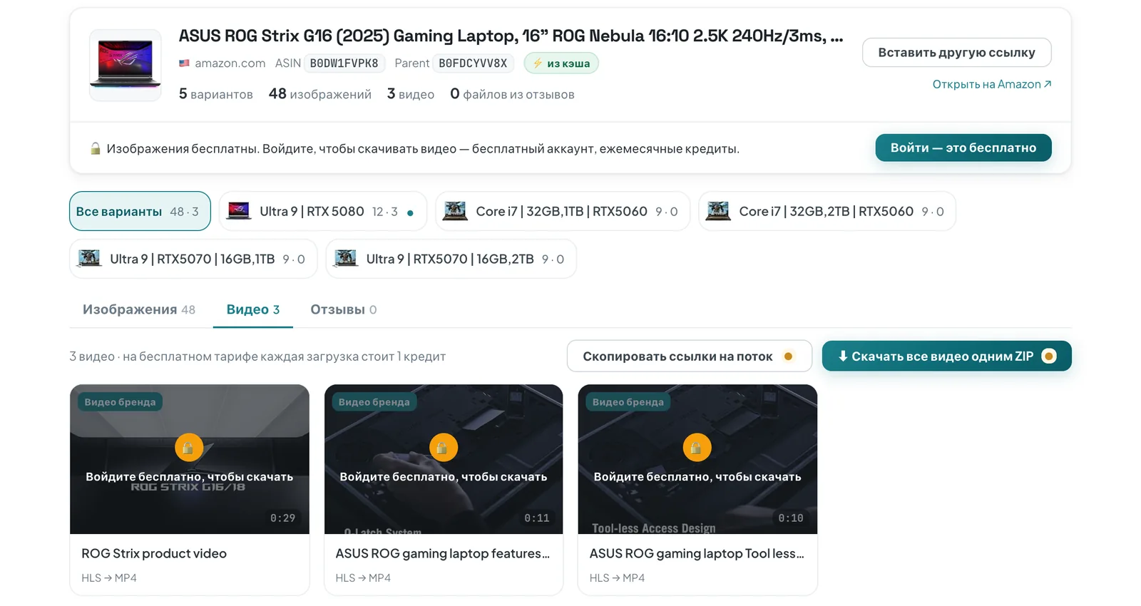The width and height of the screenshot is (1141, 606).
Task: Click the '3 видео' counter in the product header
Action: pyautogui.click(x=411, y=94)
